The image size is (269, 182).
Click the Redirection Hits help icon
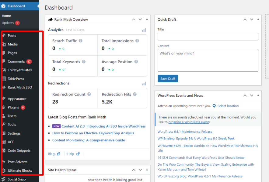point(135,94)
